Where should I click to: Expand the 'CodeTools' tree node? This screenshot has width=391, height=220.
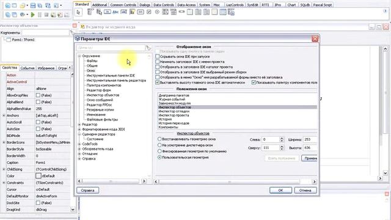coord(79,144)
